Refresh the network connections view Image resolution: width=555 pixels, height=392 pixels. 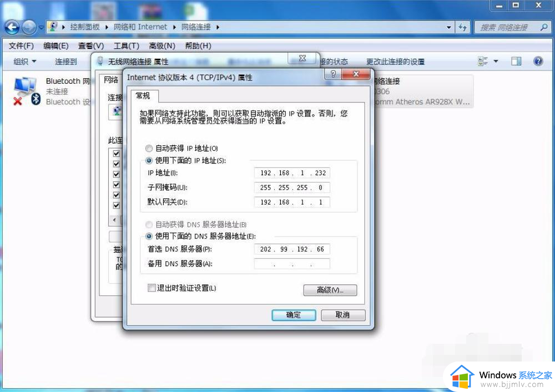point(462,27)
